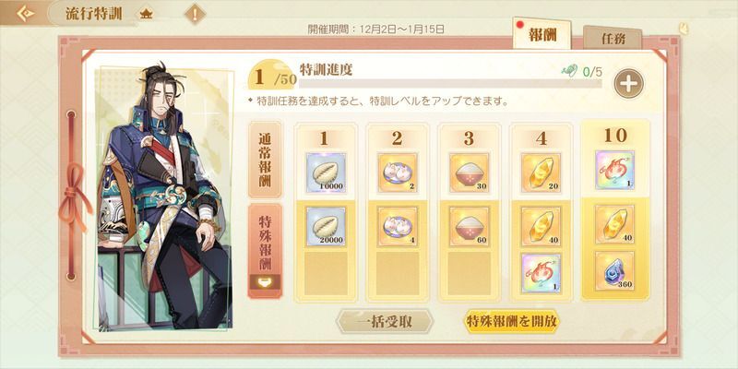This screenshot has height=369, width=738.
Task: Select level 1 shell reward 10000
Action: (x=326, y=173)
